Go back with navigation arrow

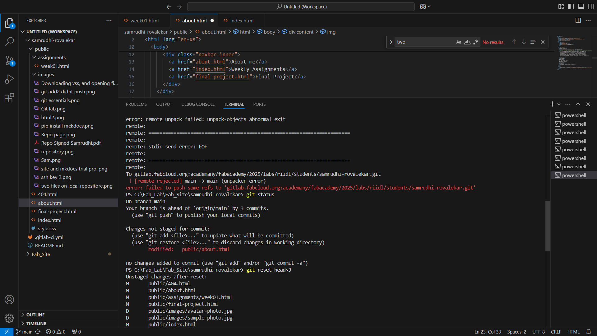169,7
